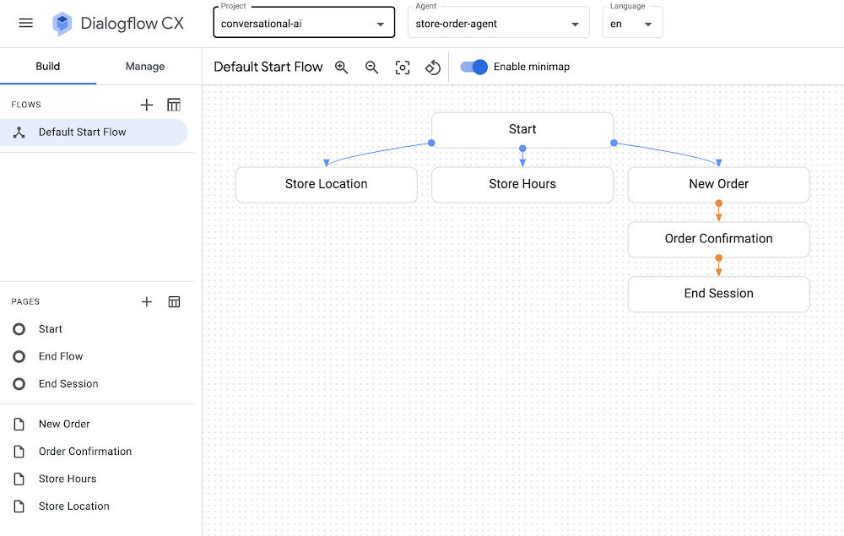Click the circle icon beside End Flow
Viewport: 844px width, 536px height.
point(19,357)
